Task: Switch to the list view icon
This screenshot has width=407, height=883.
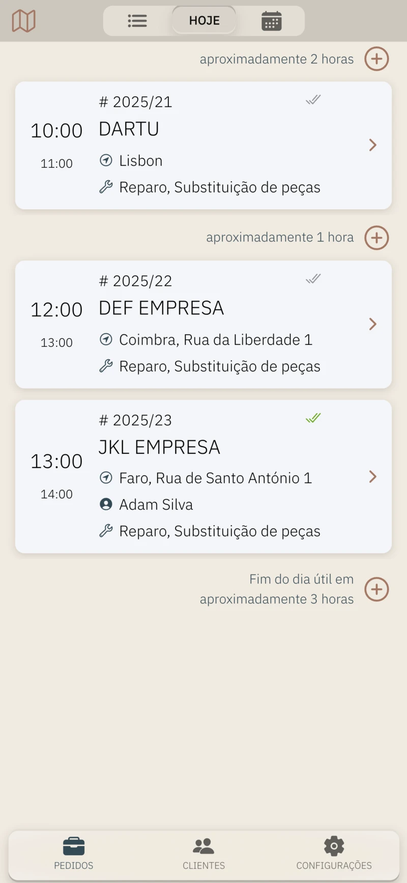Action: click(x=137, y=21)
